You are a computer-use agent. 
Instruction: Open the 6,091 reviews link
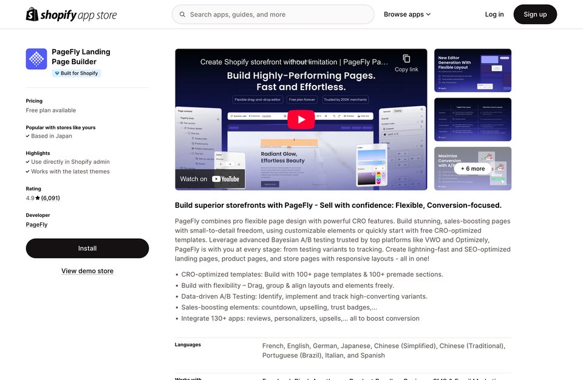50,198
